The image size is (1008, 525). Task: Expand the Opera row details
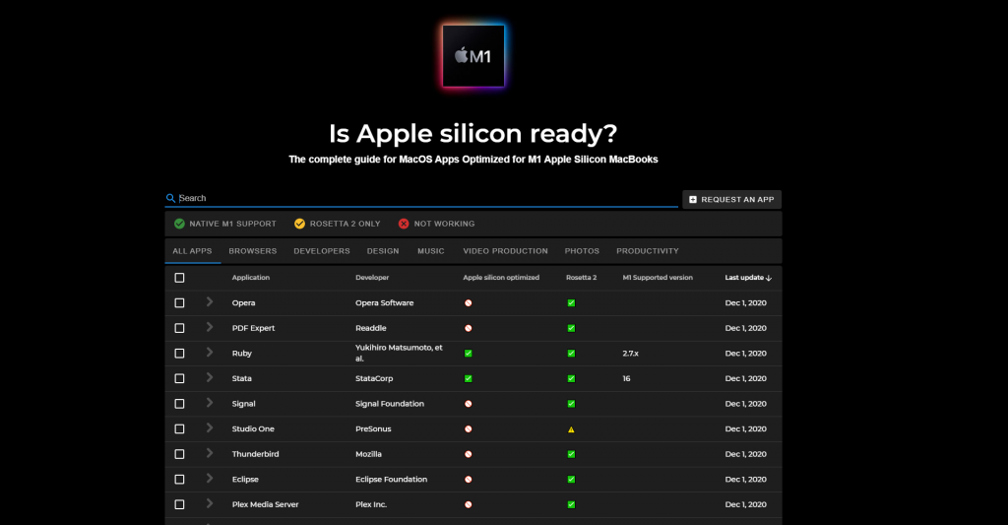pyautogui.click(x=210, y=301)
